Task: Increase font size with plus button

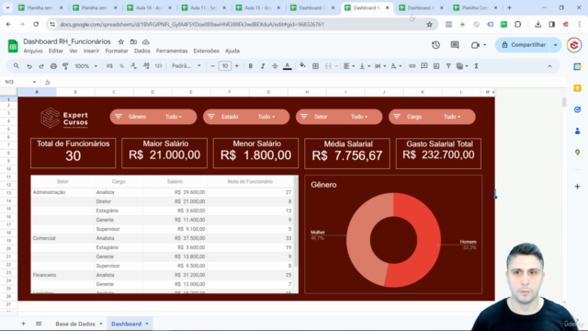Action: coord(237,66)
